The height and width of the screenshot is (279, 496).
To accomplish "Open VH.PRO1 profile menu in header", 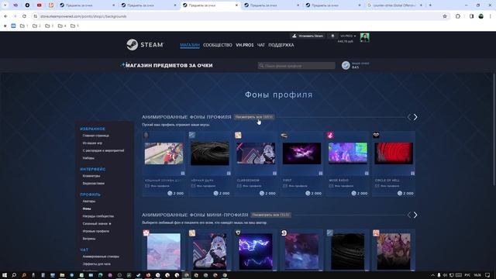I will point(245,45).
